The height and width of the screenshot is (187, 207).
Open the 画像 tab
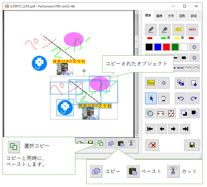pyautogui.click(x=159, y=16)
